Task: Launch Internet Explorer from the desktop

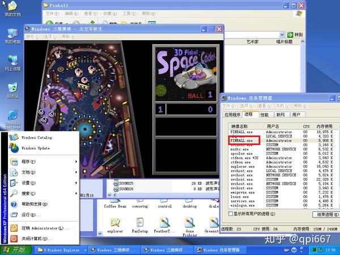Action: click(12, 116)
